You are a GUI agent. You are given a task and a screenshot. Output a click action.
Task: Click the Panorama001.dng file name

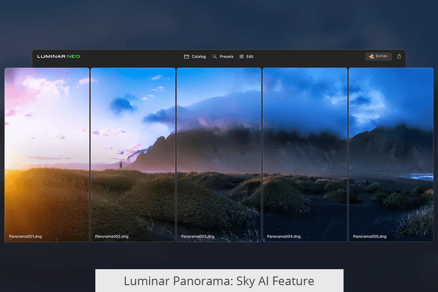pyautogui.click(x=26, y=236)
